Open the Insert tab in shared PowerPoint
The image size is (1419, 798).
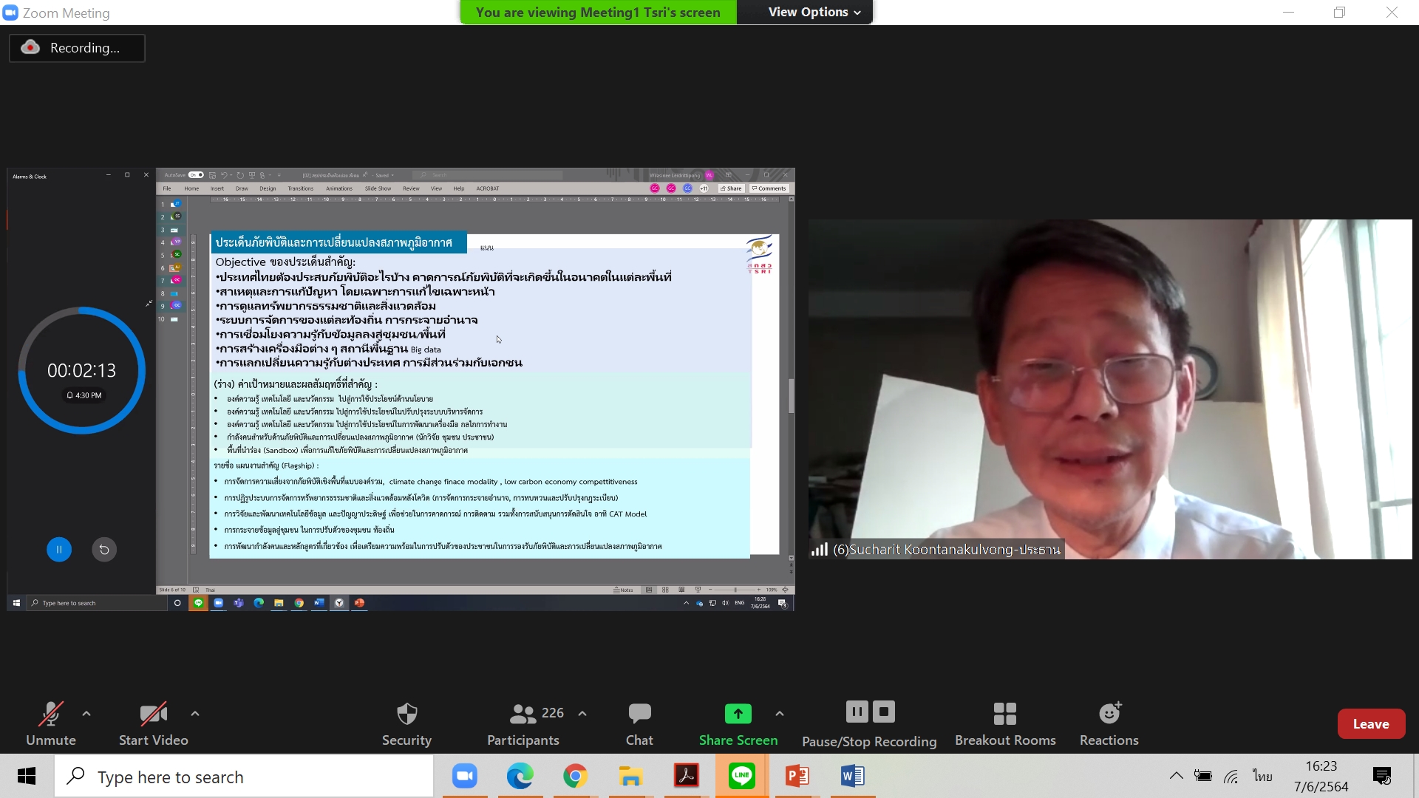[217, 188]
